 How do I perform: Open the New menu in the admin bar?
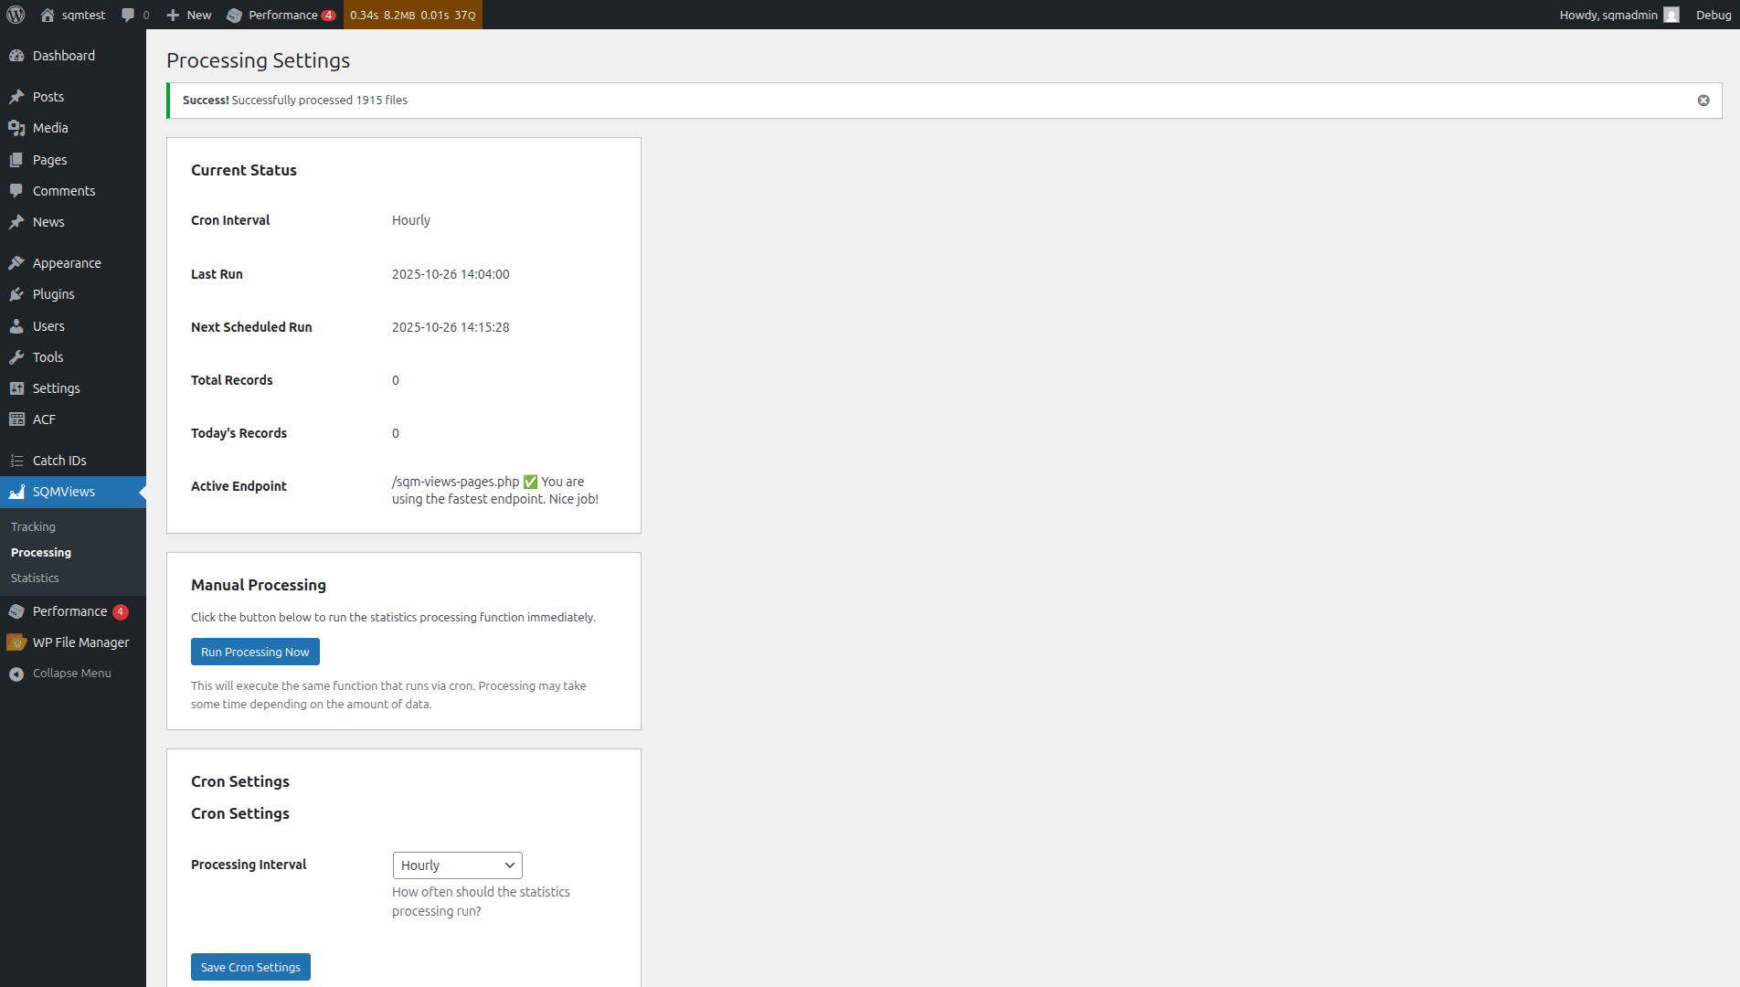187,15
